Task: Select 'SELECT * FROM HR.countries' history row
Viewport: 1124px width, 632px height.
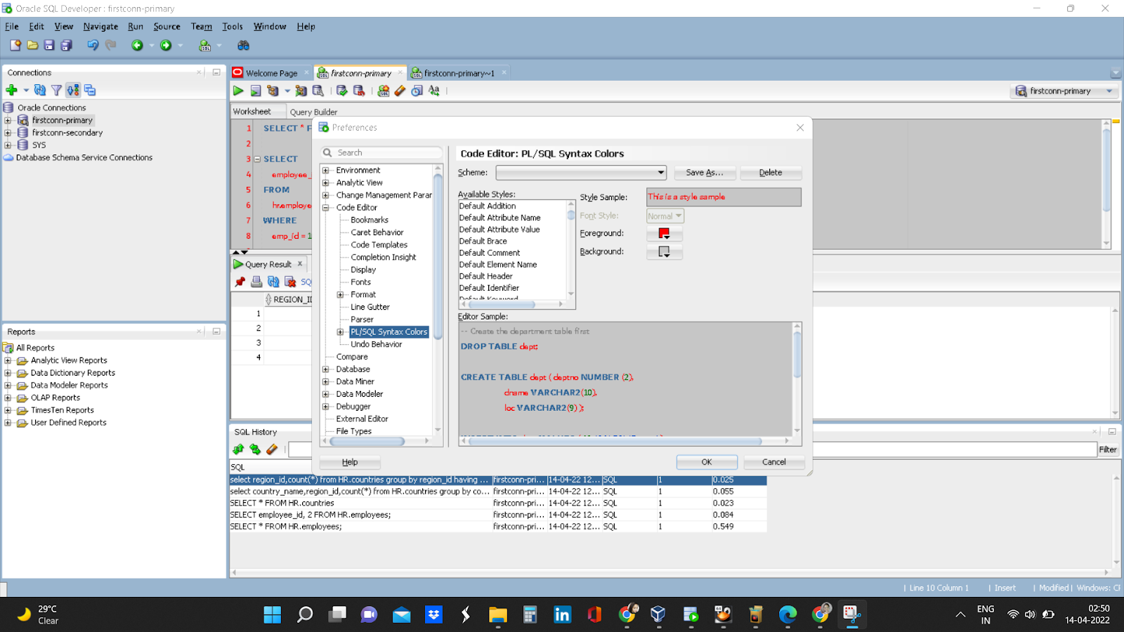Action: tap(497, 503)
